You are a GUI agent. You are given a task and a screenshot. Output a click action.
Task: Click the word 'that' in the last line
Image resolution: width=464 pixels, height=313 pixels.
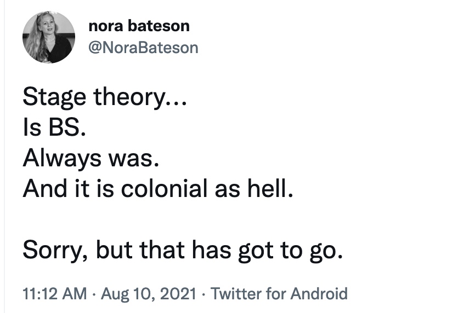click(x=162, y=250)
